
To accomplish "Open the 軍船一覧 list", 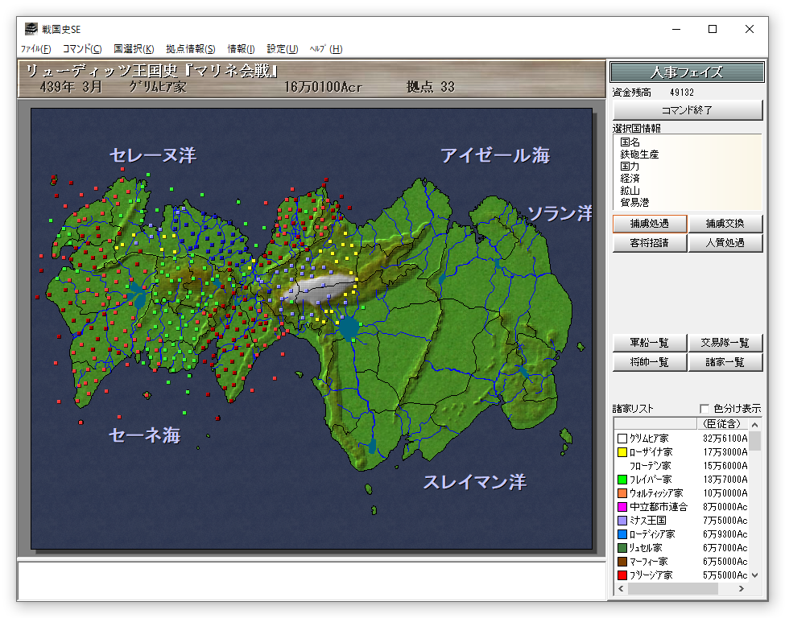I will coord(649,343).
